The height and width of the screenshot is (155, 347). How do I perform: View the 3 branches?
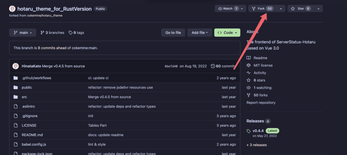click(53, 33)
